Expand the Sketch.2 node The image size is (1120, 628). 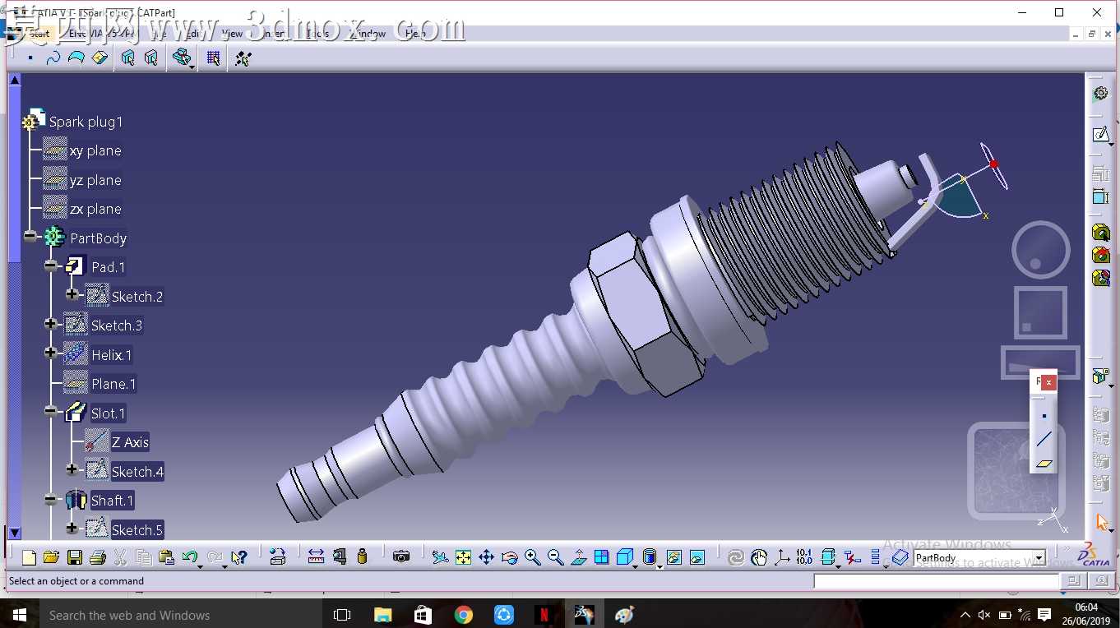72,294
